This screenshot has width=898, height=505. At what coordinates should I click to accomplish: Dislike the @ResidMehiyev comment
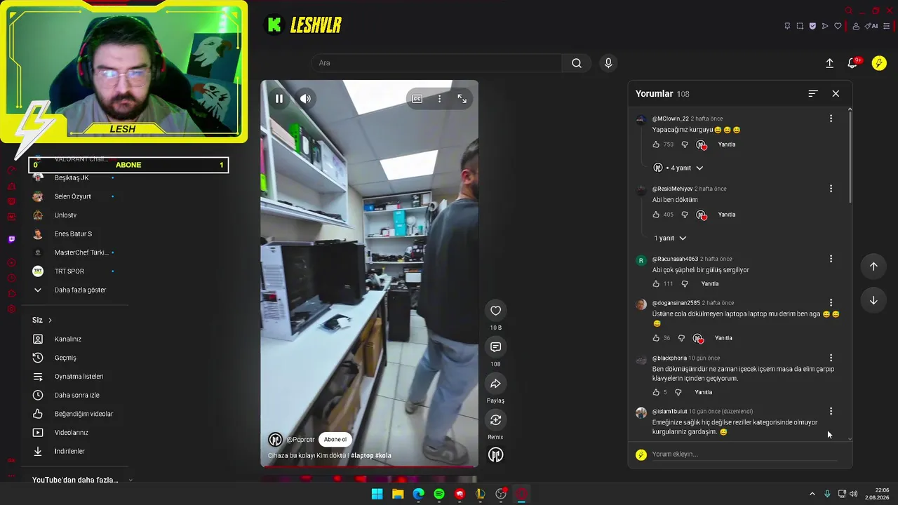click(x=685, y=215)
